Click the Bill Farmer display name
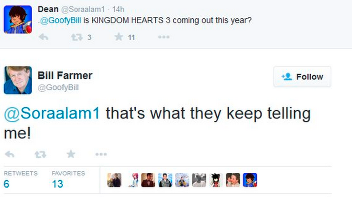The width and height of the screenshot is (352, 197). 65,75
